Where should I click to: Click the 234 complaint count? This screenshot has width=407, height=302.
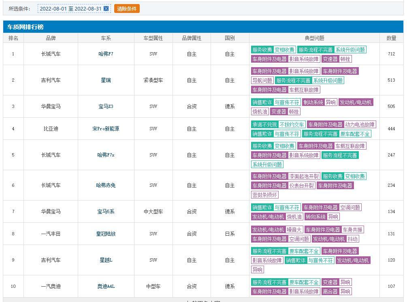[x=391, y=185]
